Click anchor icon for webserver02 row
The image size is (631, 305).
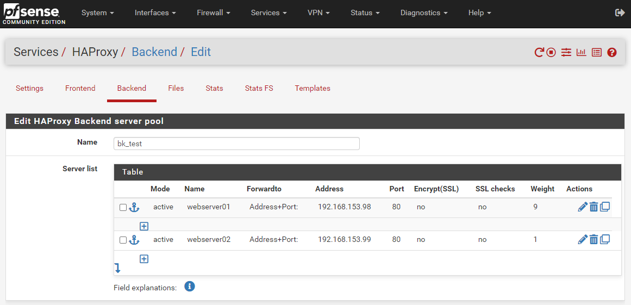[134, 240]
